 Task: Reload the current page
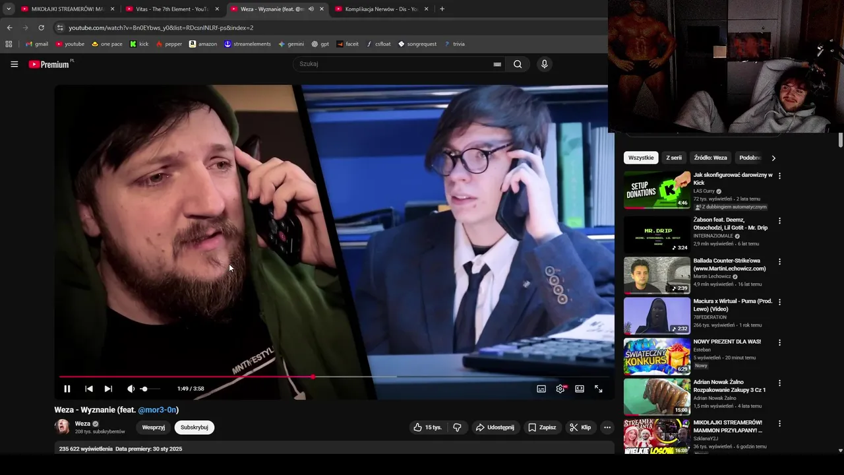click(x=41, y=28)
